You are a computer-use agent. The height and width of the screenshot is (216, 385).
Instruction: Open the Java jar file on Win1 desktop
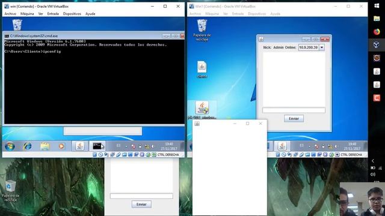coord(202,110)
